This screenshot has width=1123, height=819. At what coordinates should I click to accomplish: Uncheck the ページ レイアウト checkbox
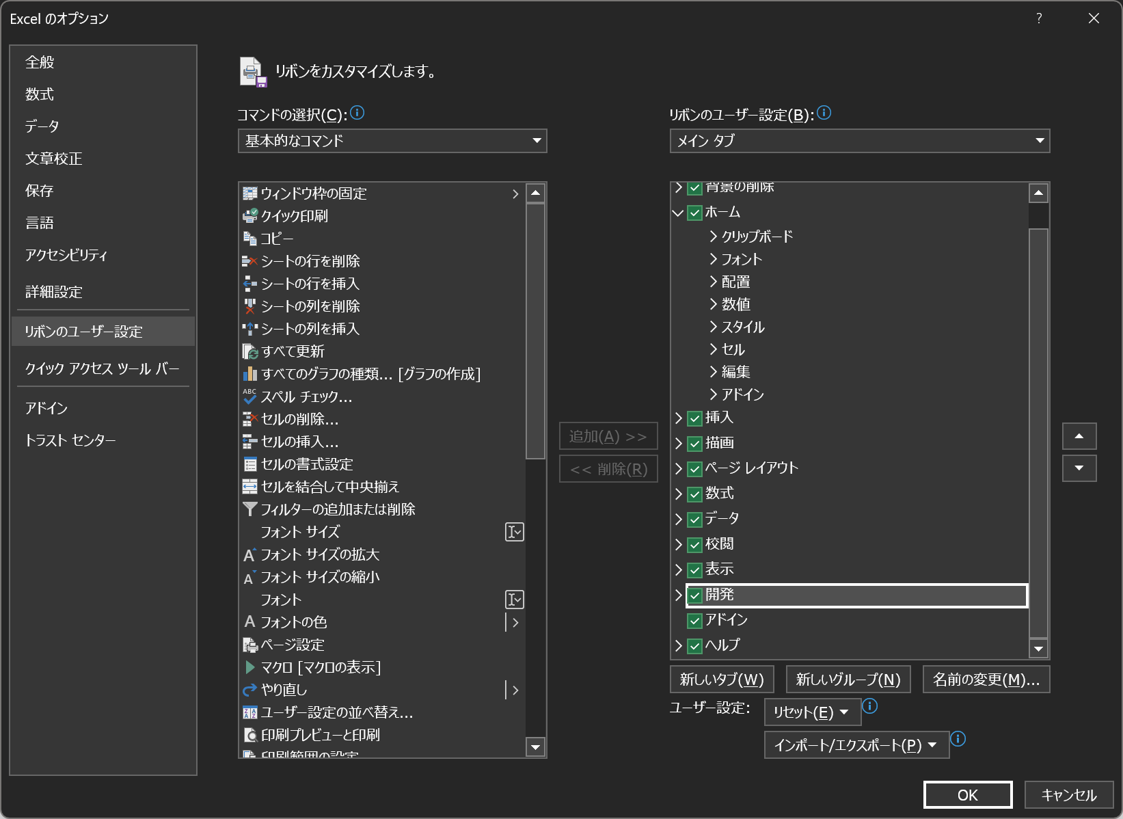695,468
